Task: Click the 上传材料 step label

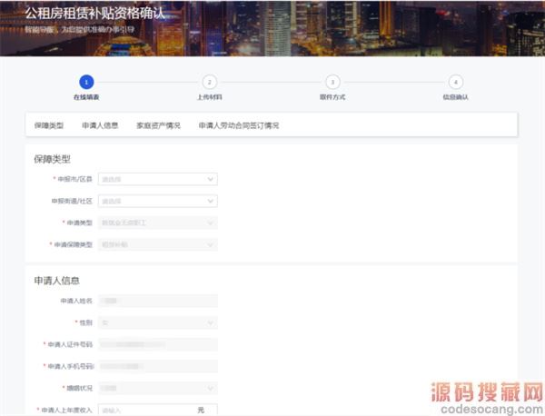Action: [210, 96]
